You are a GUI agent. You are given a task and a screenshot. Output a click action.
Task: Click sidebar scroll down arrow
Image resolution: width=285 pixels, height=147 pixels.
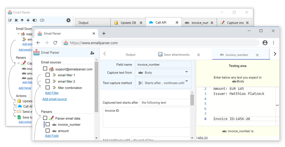96,138
